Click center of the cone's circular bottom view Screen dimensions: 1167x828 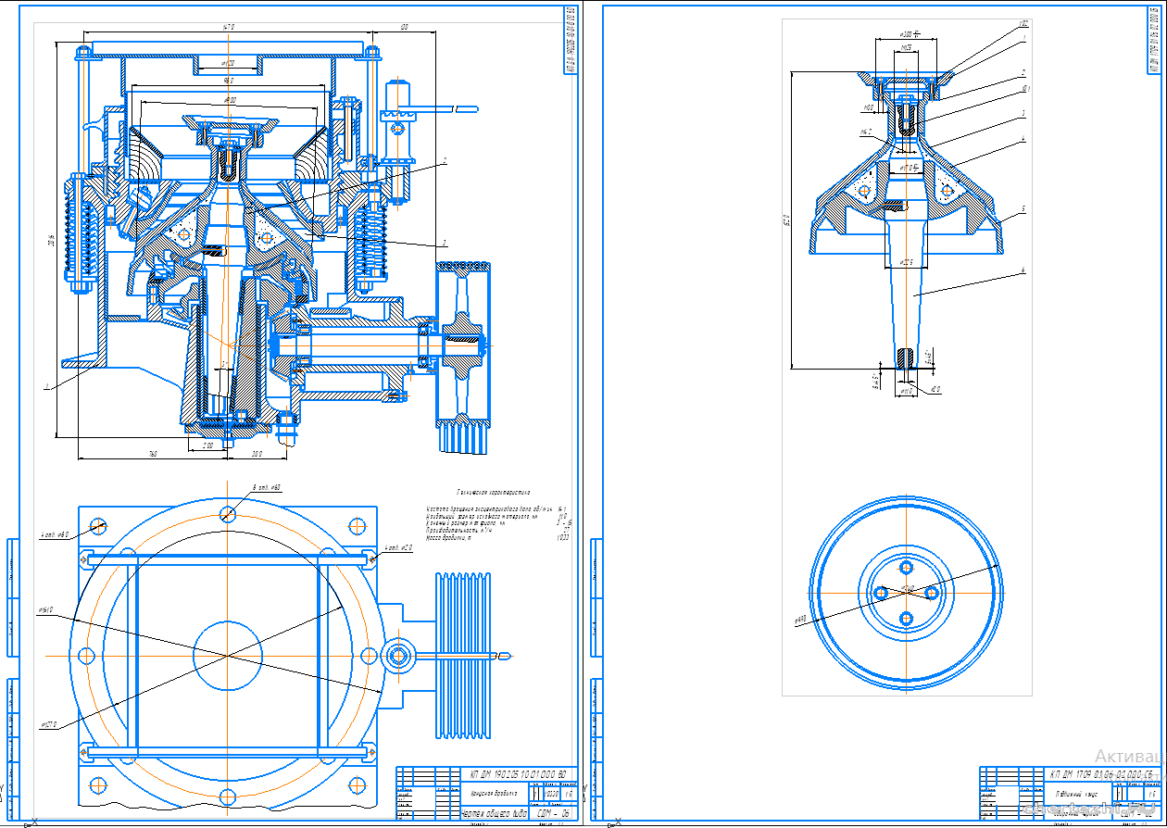(906, 592)
